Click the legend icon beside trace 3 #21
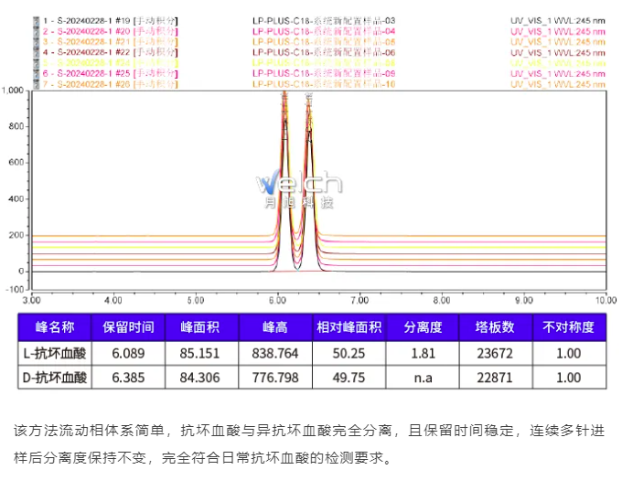This screenshot has width=622, height=491. point(35,41)
